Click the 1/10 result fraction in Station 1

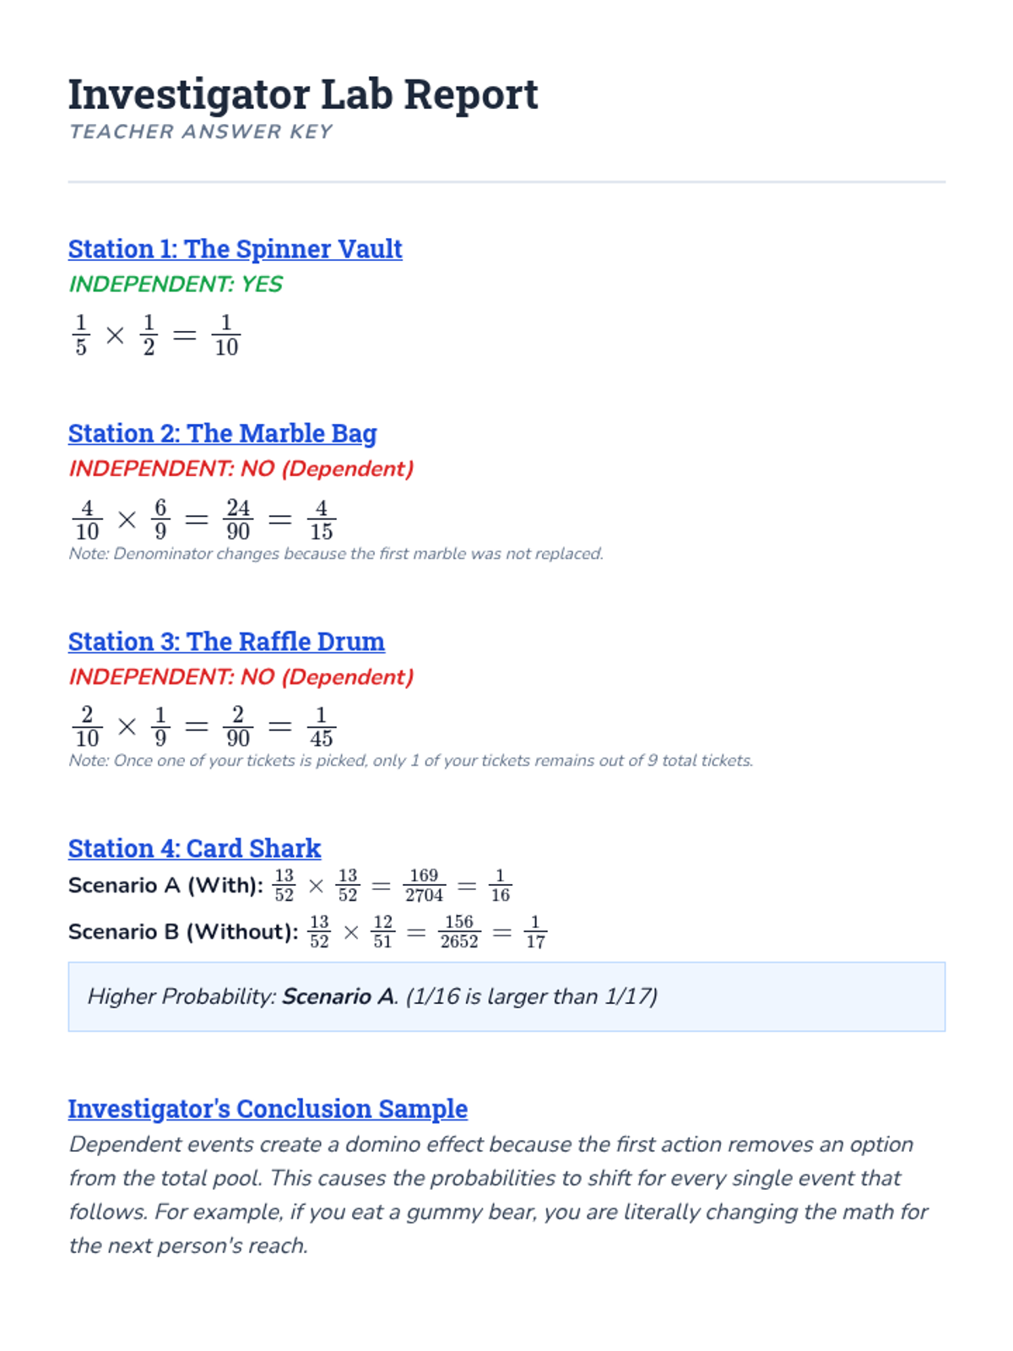coord(226,335)
